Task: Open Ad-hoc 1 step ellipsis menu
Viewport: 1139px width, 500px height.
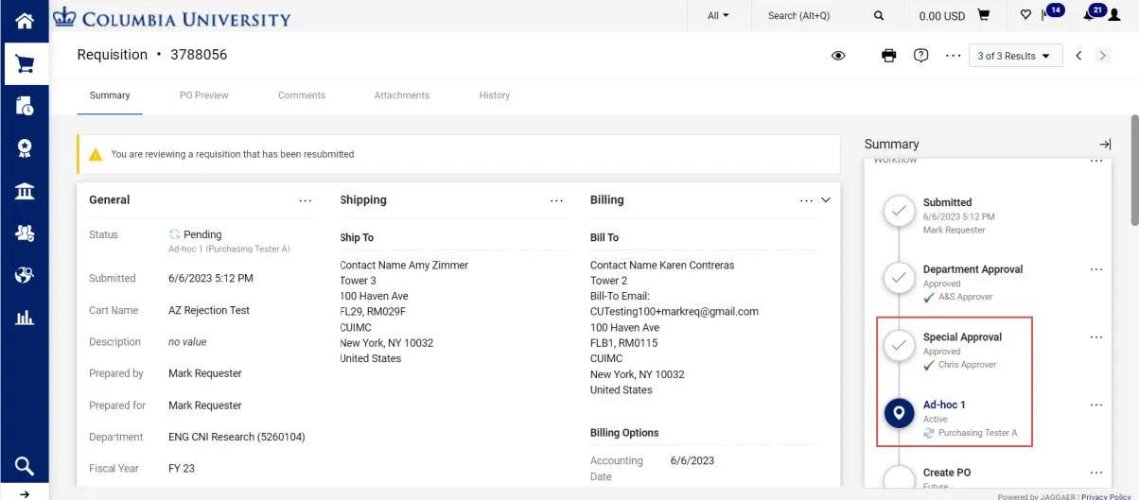Action: click(1096, 405)
